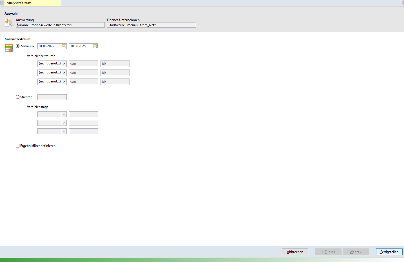Image resolution: width=404 pixels, height=262 pixels.
Task: Select the Zeitraum radio button
Action: coord(18,46)
